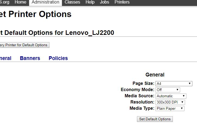Expand the Economy Mode dropdown

(168, 90)
